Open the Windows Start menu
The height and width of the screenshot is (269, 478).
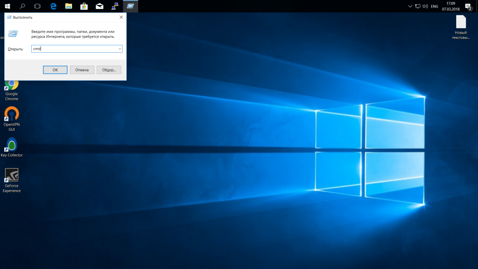[x=7, y=6]
